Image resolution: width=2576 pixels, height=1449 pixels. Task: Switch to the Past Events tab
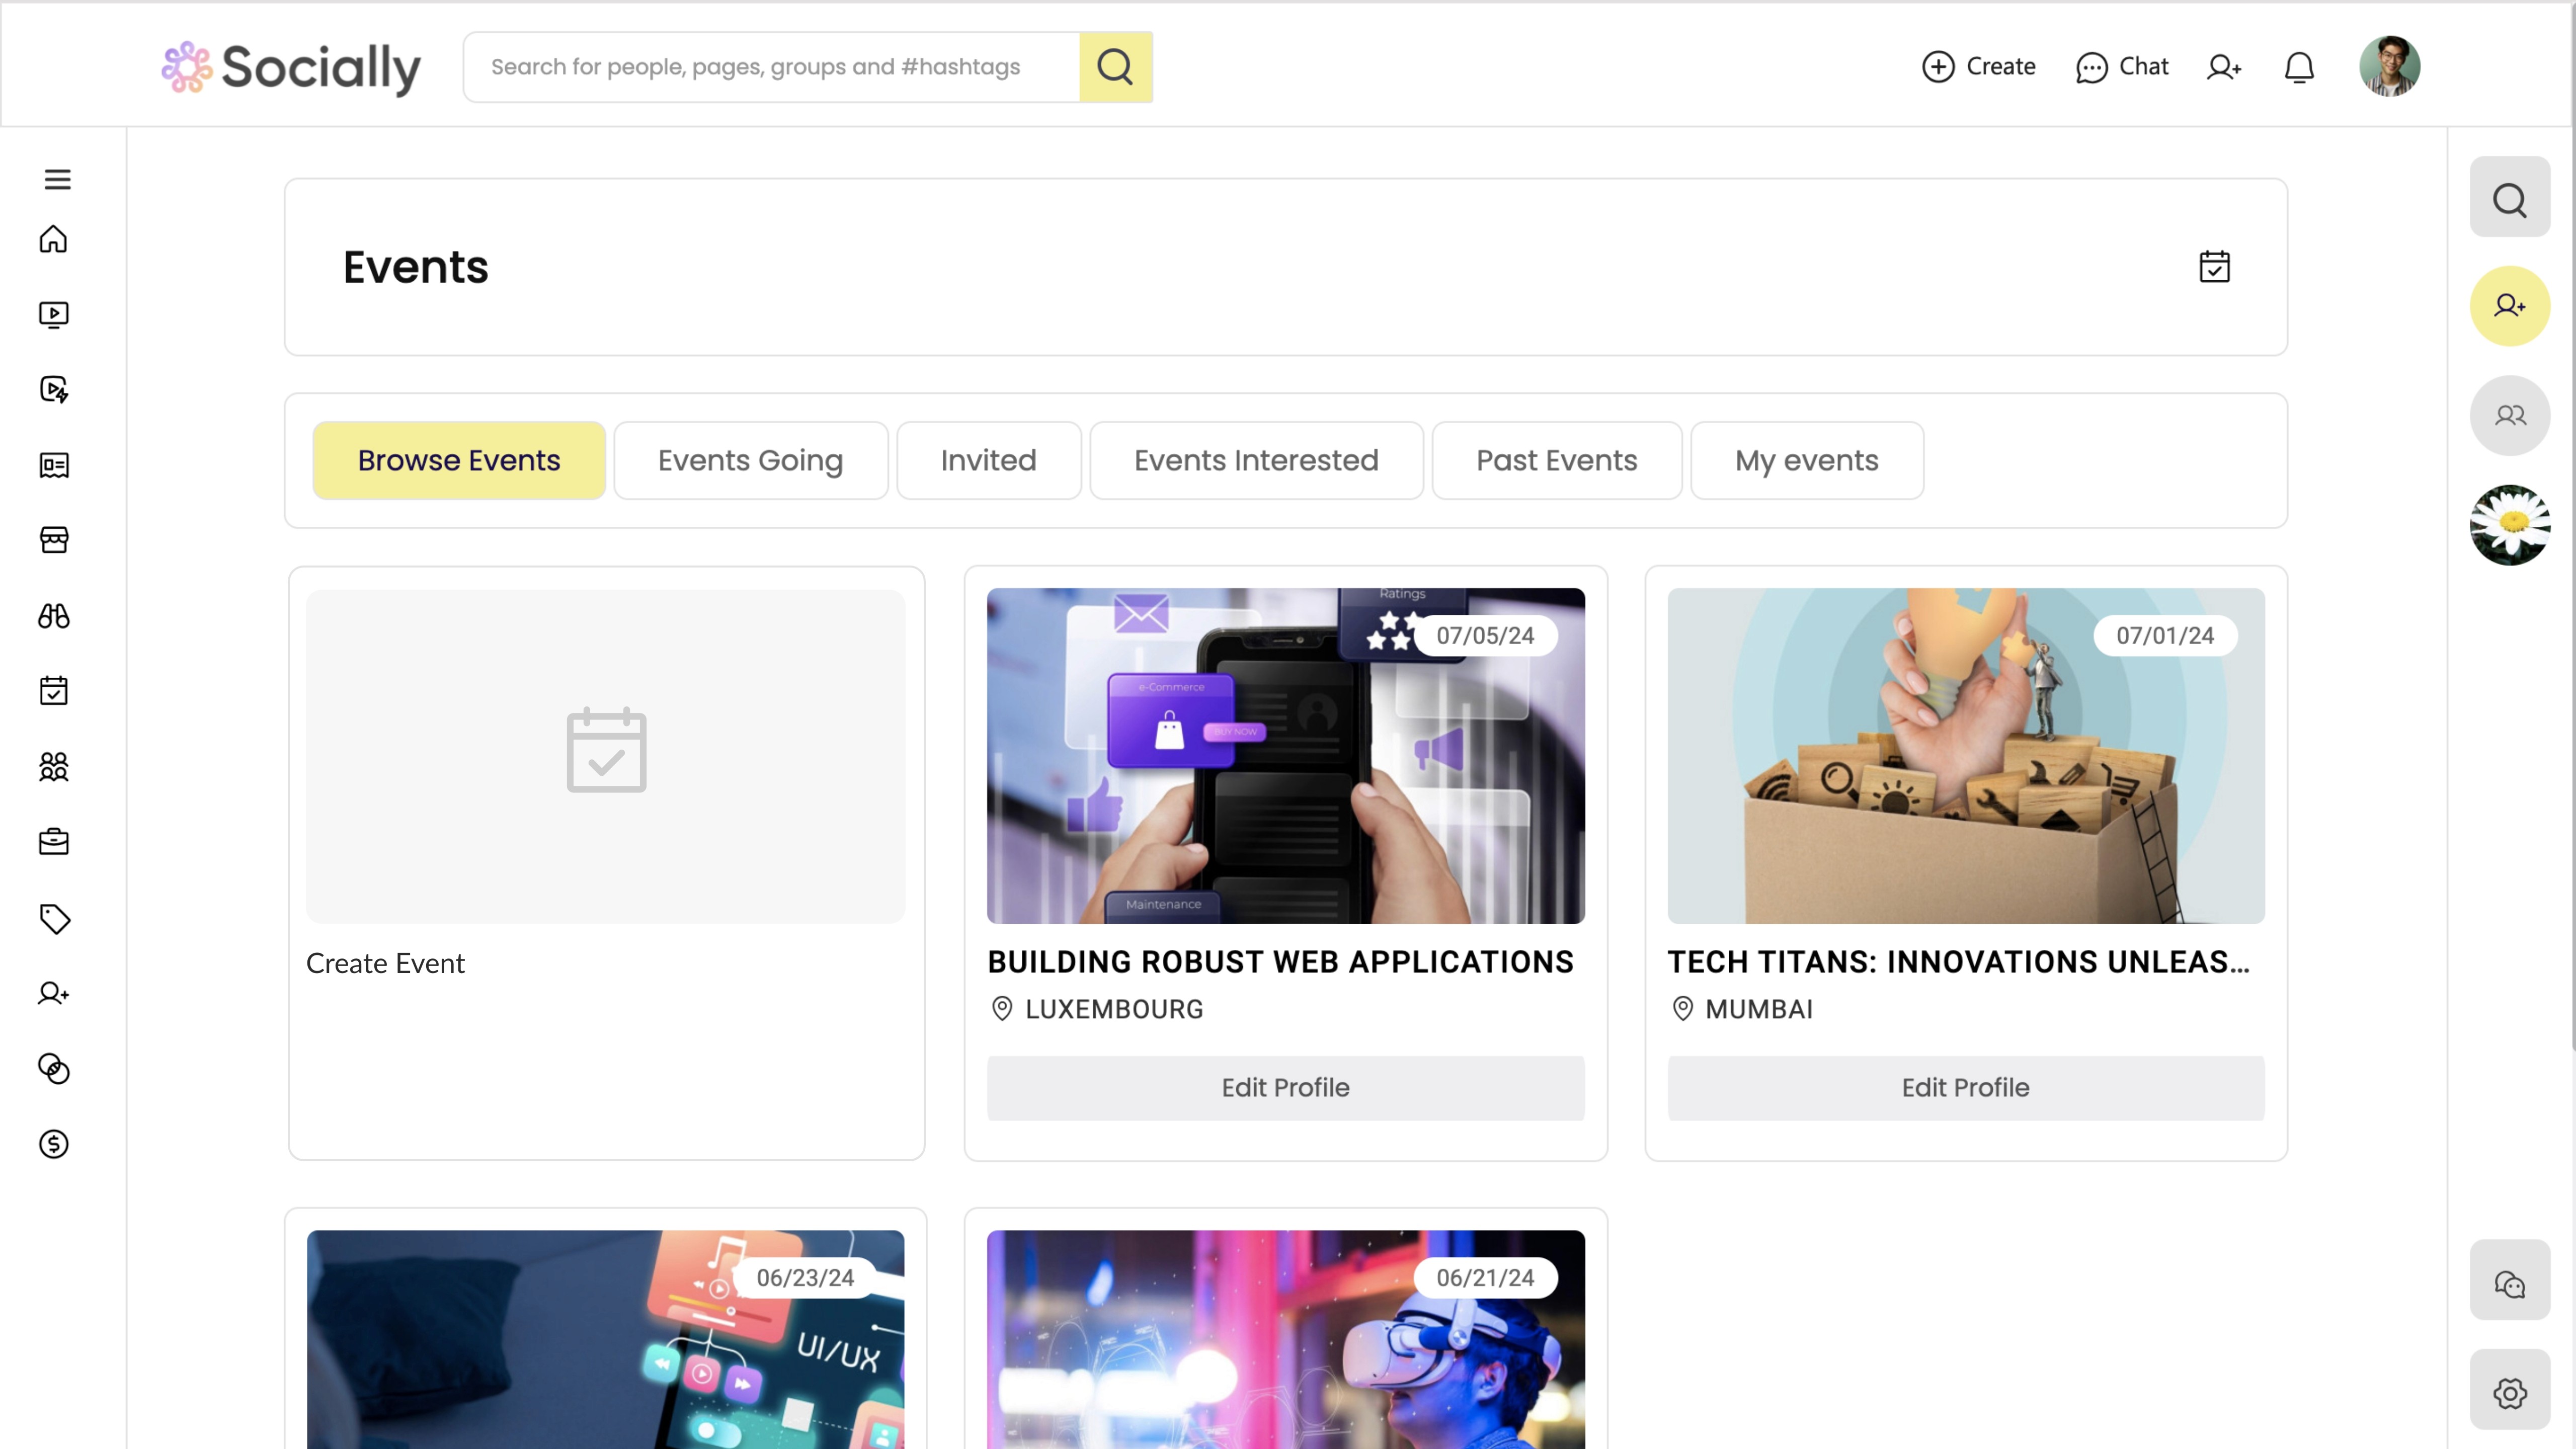click(1556, 460)
